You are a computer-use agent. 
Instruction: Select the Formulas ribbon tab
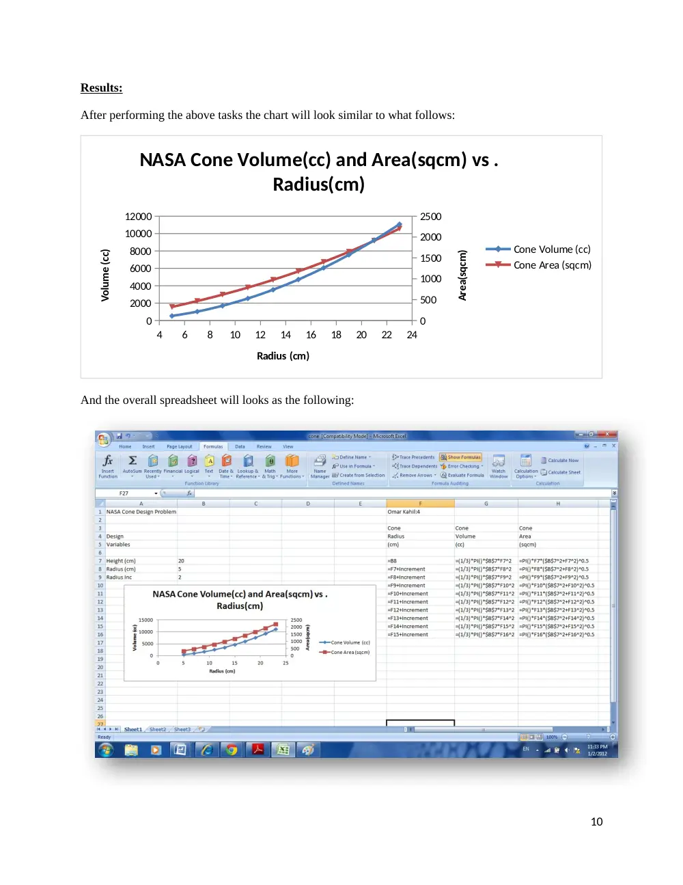point(213,446)
